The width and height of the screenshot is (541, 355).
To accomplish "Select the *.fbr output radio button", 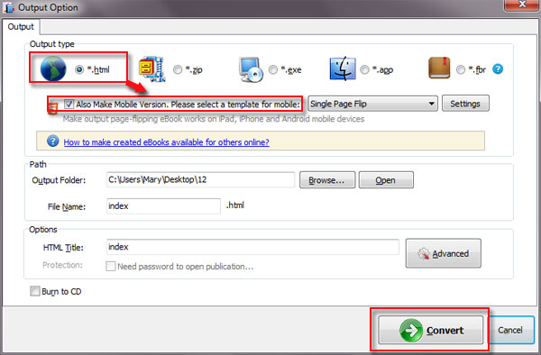I will tap(461, 69).
